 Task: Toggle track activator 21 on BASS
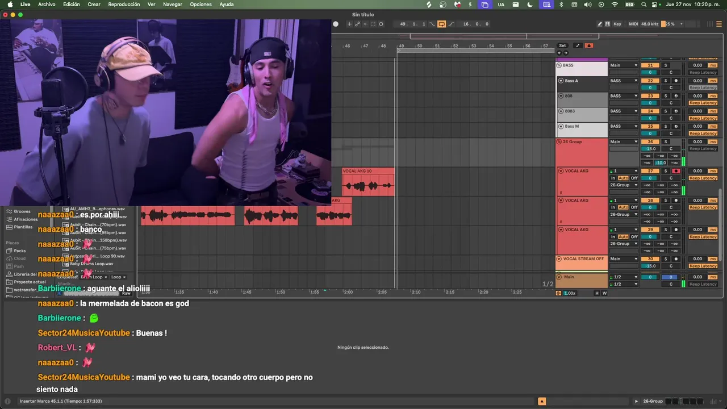(x=650, y=65)
